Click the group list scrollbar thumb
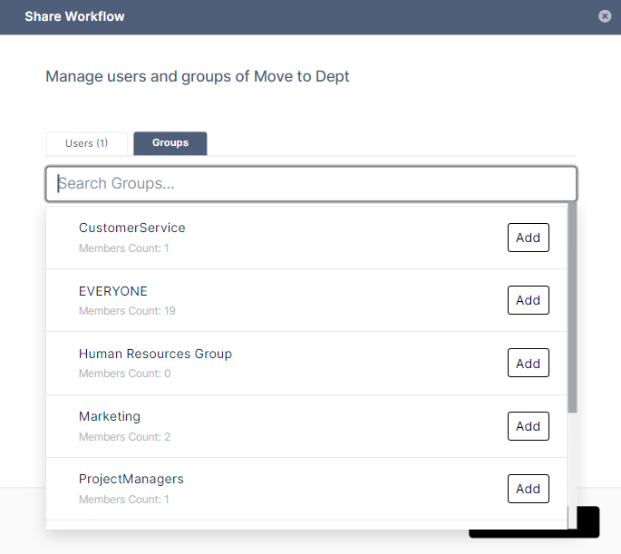 572,308
